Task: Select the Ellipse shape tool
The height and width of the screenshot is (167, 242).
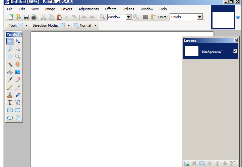Action: tap(10, 118)
